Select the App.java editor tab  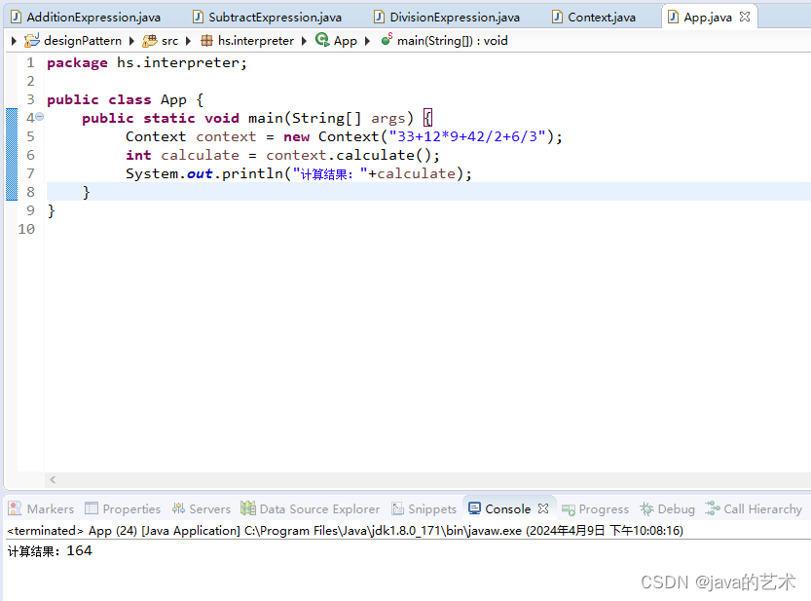(708, 18)
